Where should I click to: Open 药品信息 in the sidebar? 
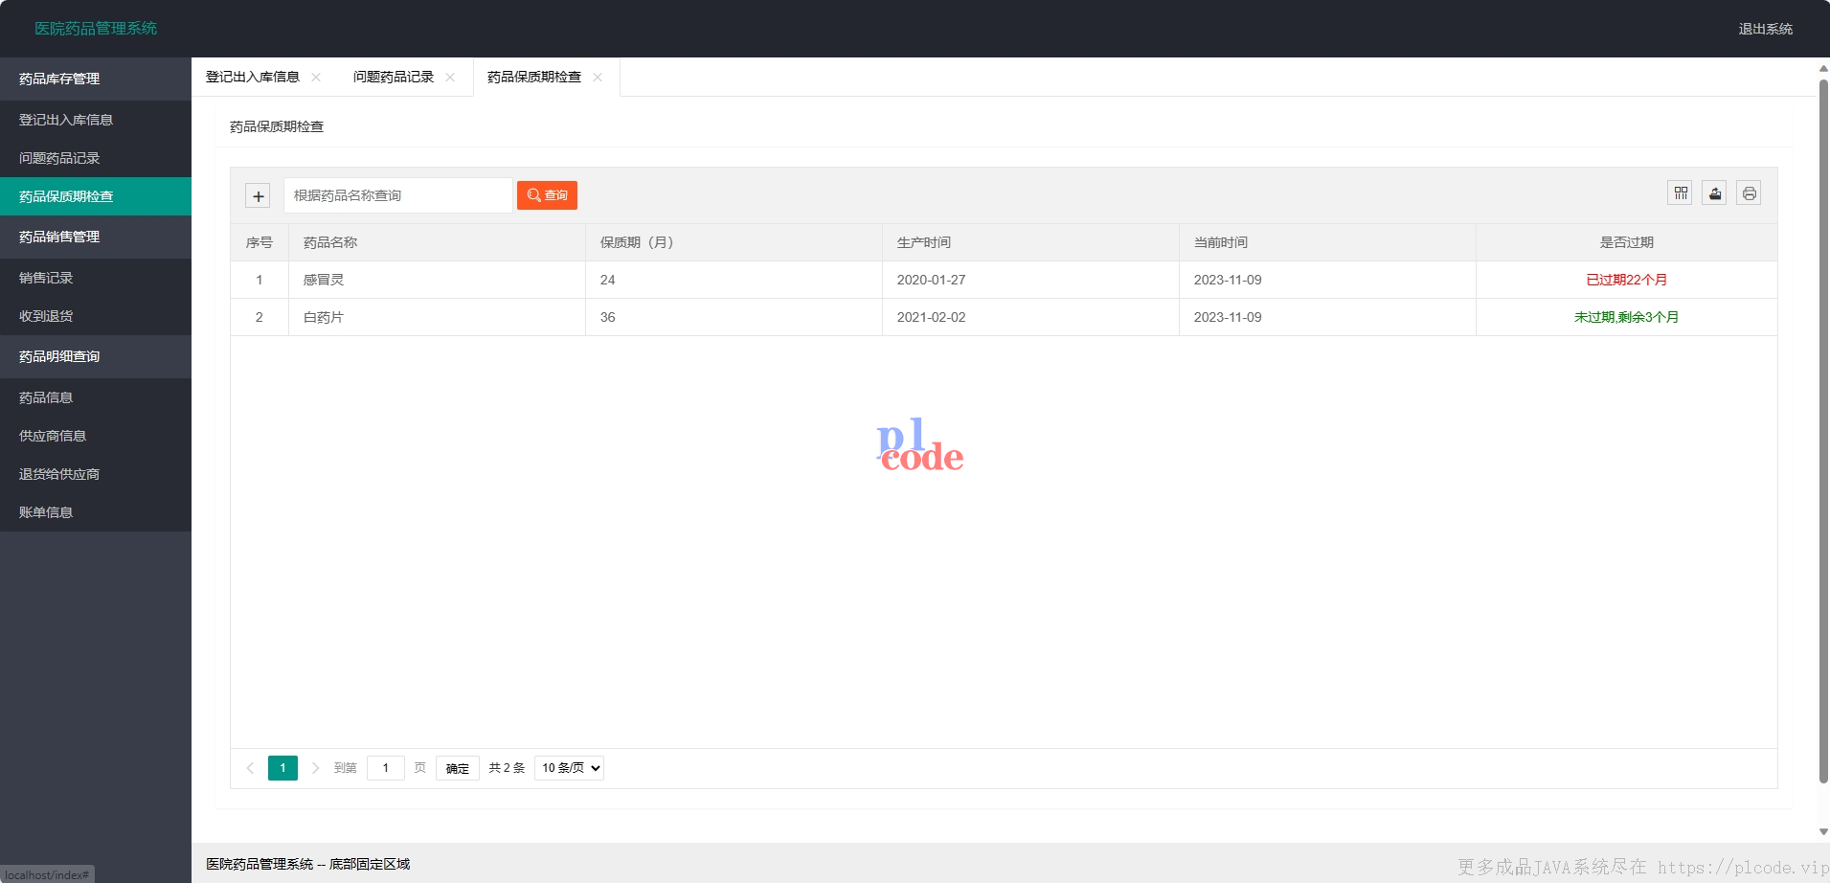[x=96, y=397]
